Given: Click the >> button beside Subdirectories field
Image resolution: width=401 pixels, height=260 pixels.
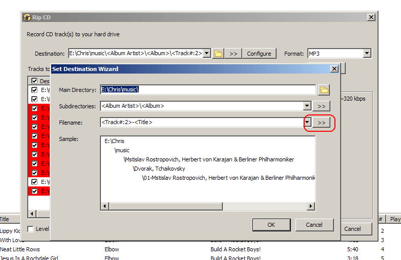Looking at the screenshot, I should pyautogui.click(x=322, y=106).
